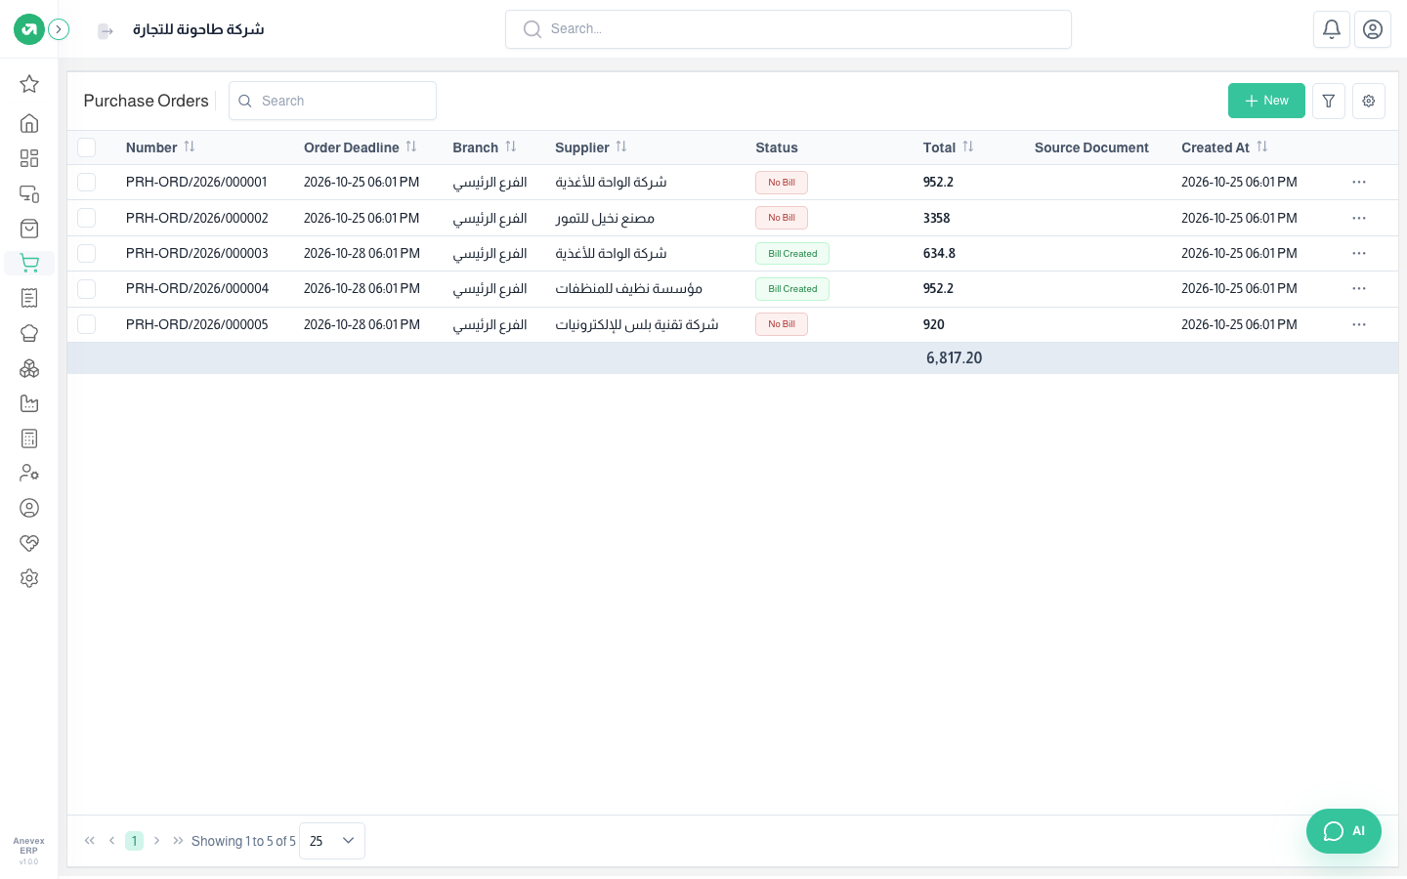This screenshot has width=1407, height=879.
Task: Sort by Branch column
Action: (511, 146)
